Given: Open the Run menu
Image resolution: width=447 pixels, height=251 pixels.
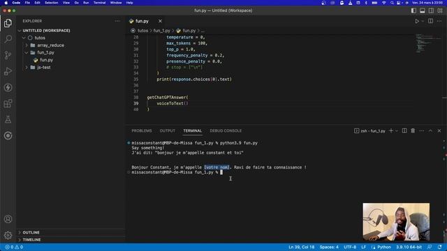Looking at the screenshot, I should 86,3.
